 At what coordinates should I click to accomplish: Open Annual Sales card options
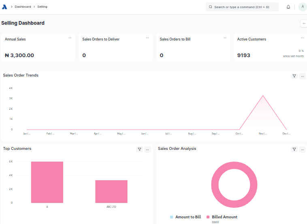click(70, 38)
